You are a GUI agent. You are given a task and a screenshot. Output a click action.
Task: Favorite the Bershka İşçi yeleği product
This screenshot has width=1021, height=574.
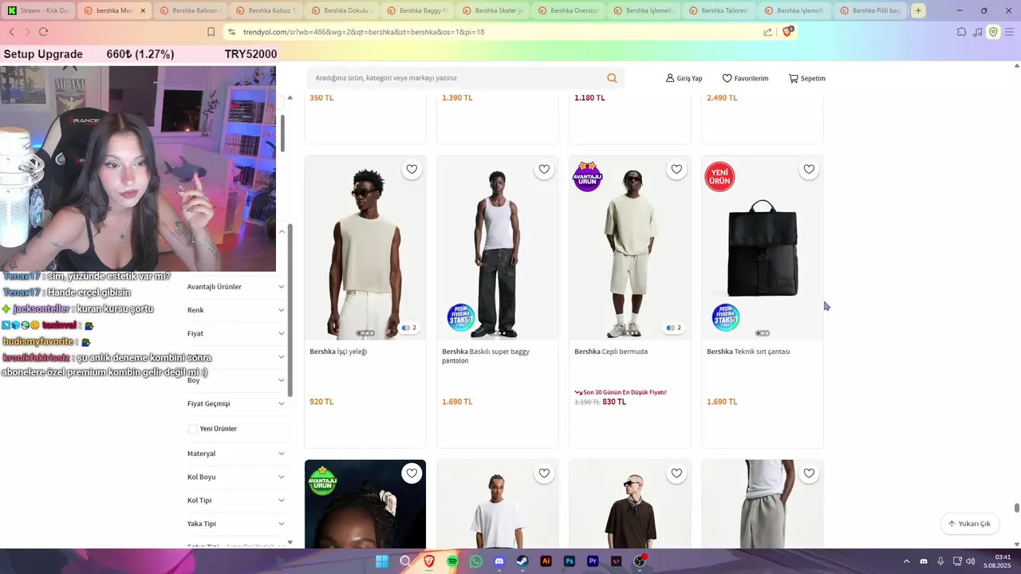[412, 169]
